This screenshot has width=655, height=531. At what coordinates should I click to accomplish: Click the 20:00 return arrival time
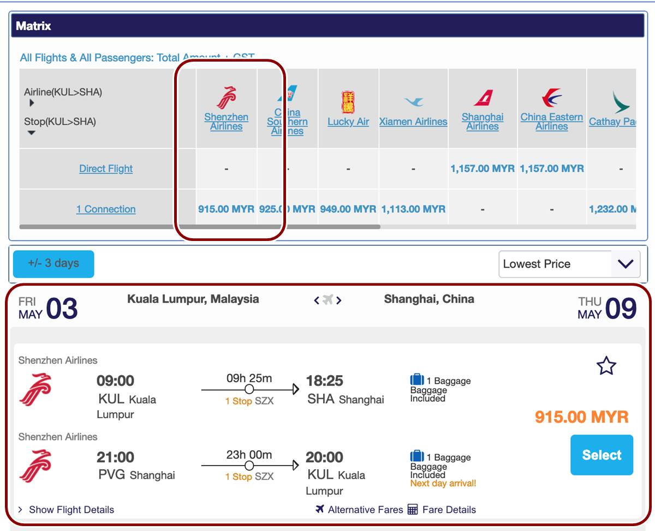point(325,457)
